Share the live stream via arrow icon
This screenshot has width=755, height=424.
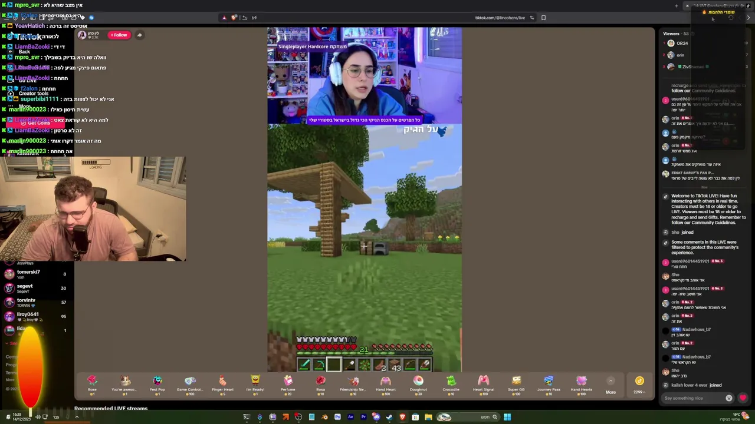click(140, 35)
